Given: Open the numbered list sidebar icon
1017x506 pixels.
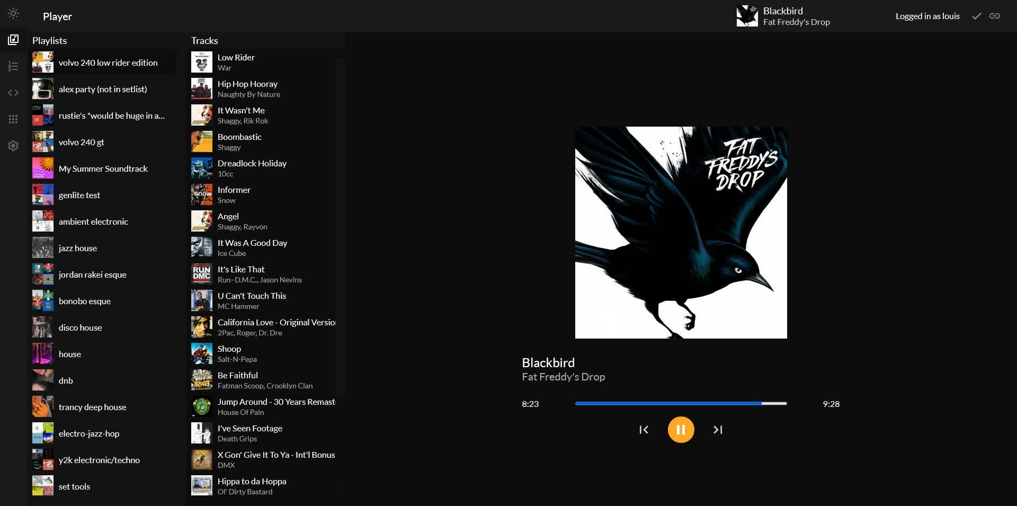Looking at the screenshot, I should tap(13, 66).
